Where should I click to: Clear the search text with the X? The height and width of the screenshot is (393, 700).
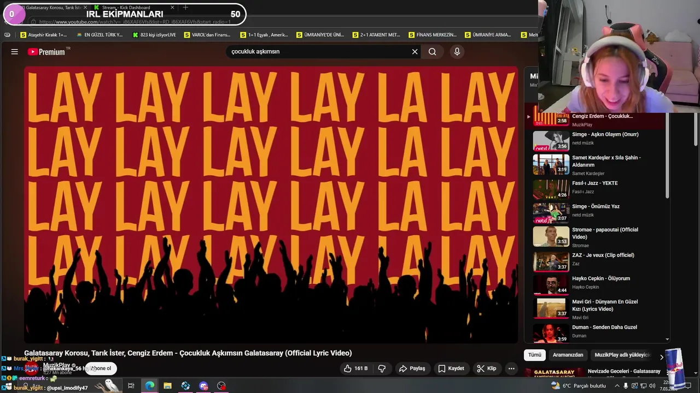pos(415,51)
